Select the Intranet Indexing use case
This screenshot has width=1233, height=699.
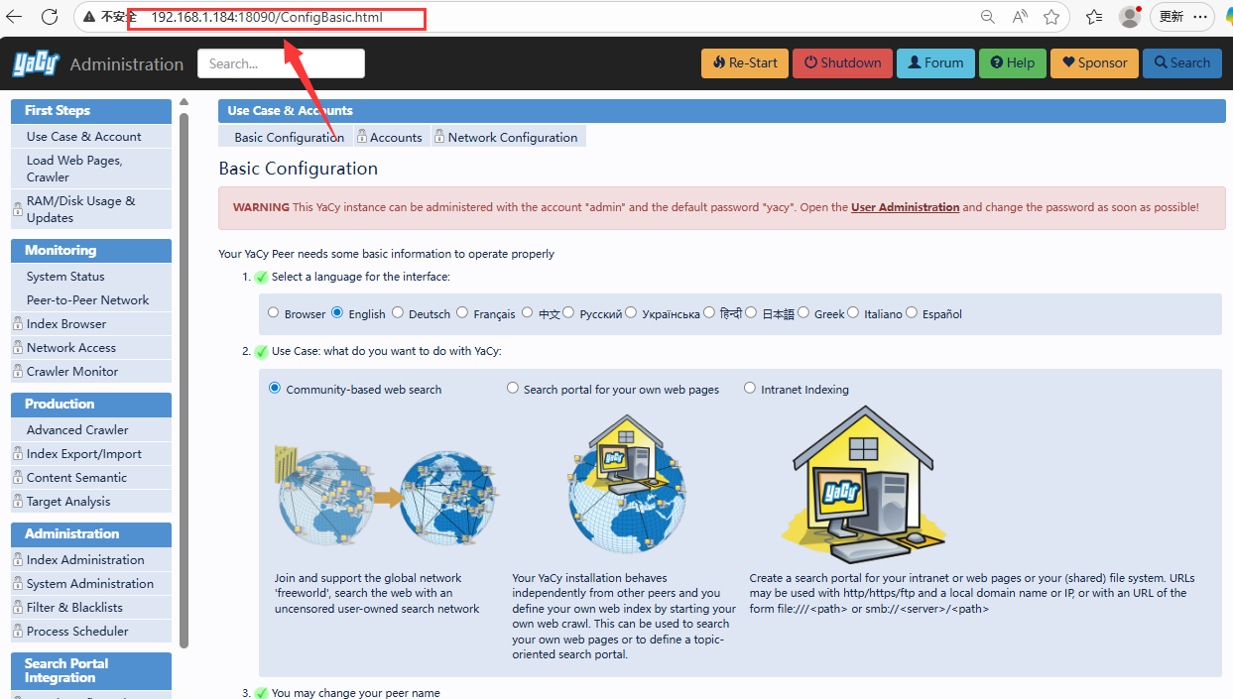pos(750,389)
